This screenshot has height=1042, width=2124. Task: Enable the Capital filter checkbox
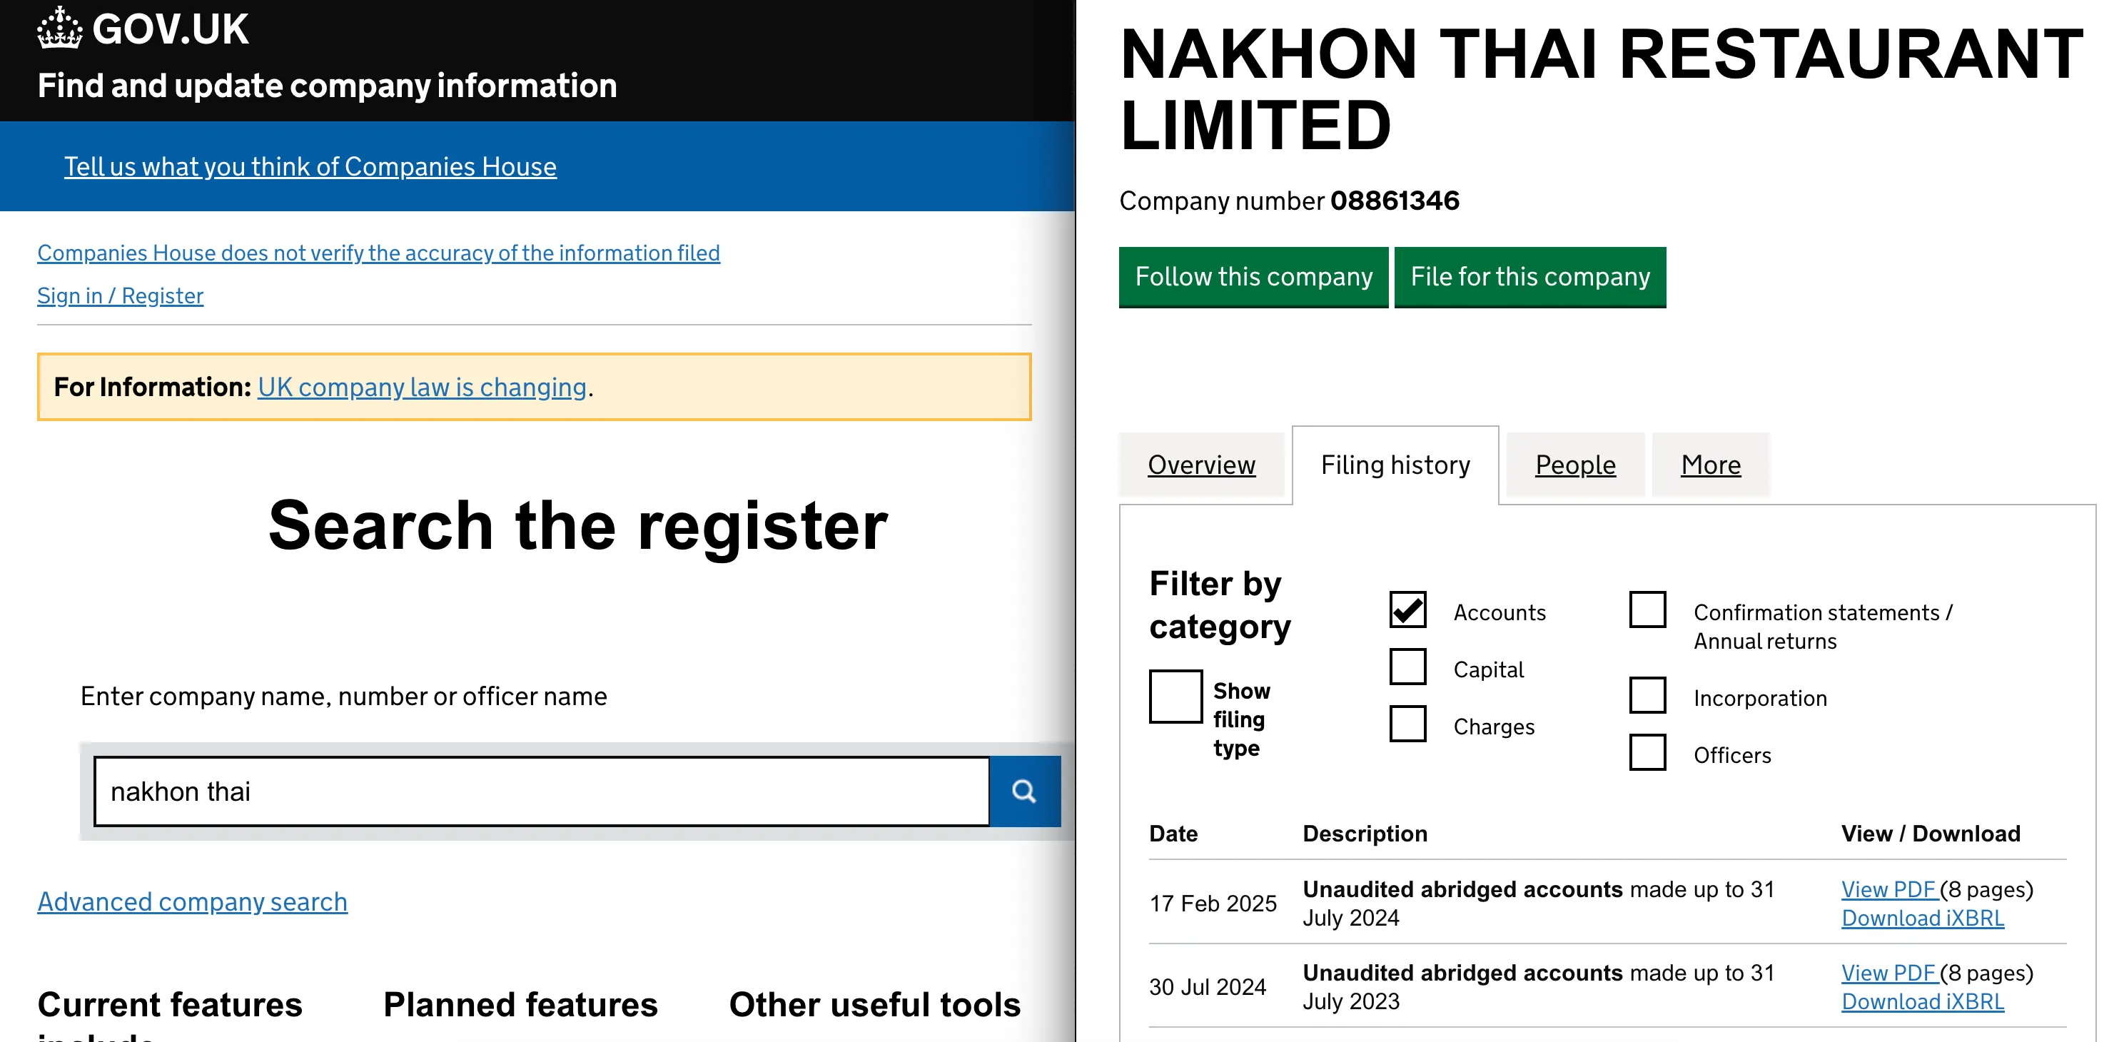click(x=1407, y=667)
